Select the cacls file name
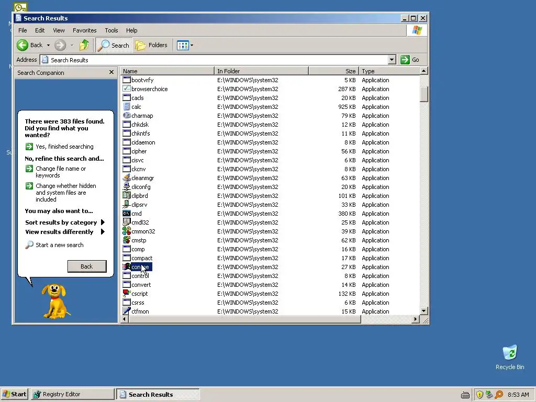 [138, 98]
